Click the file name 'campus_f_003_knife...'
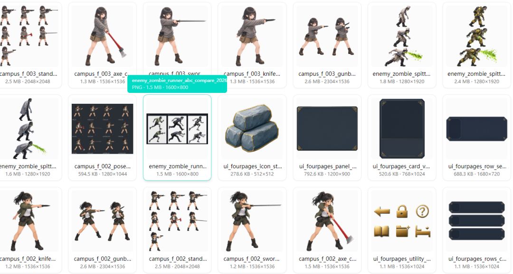The height and width of the screenshot is (274, 513). tap(252, 74)
